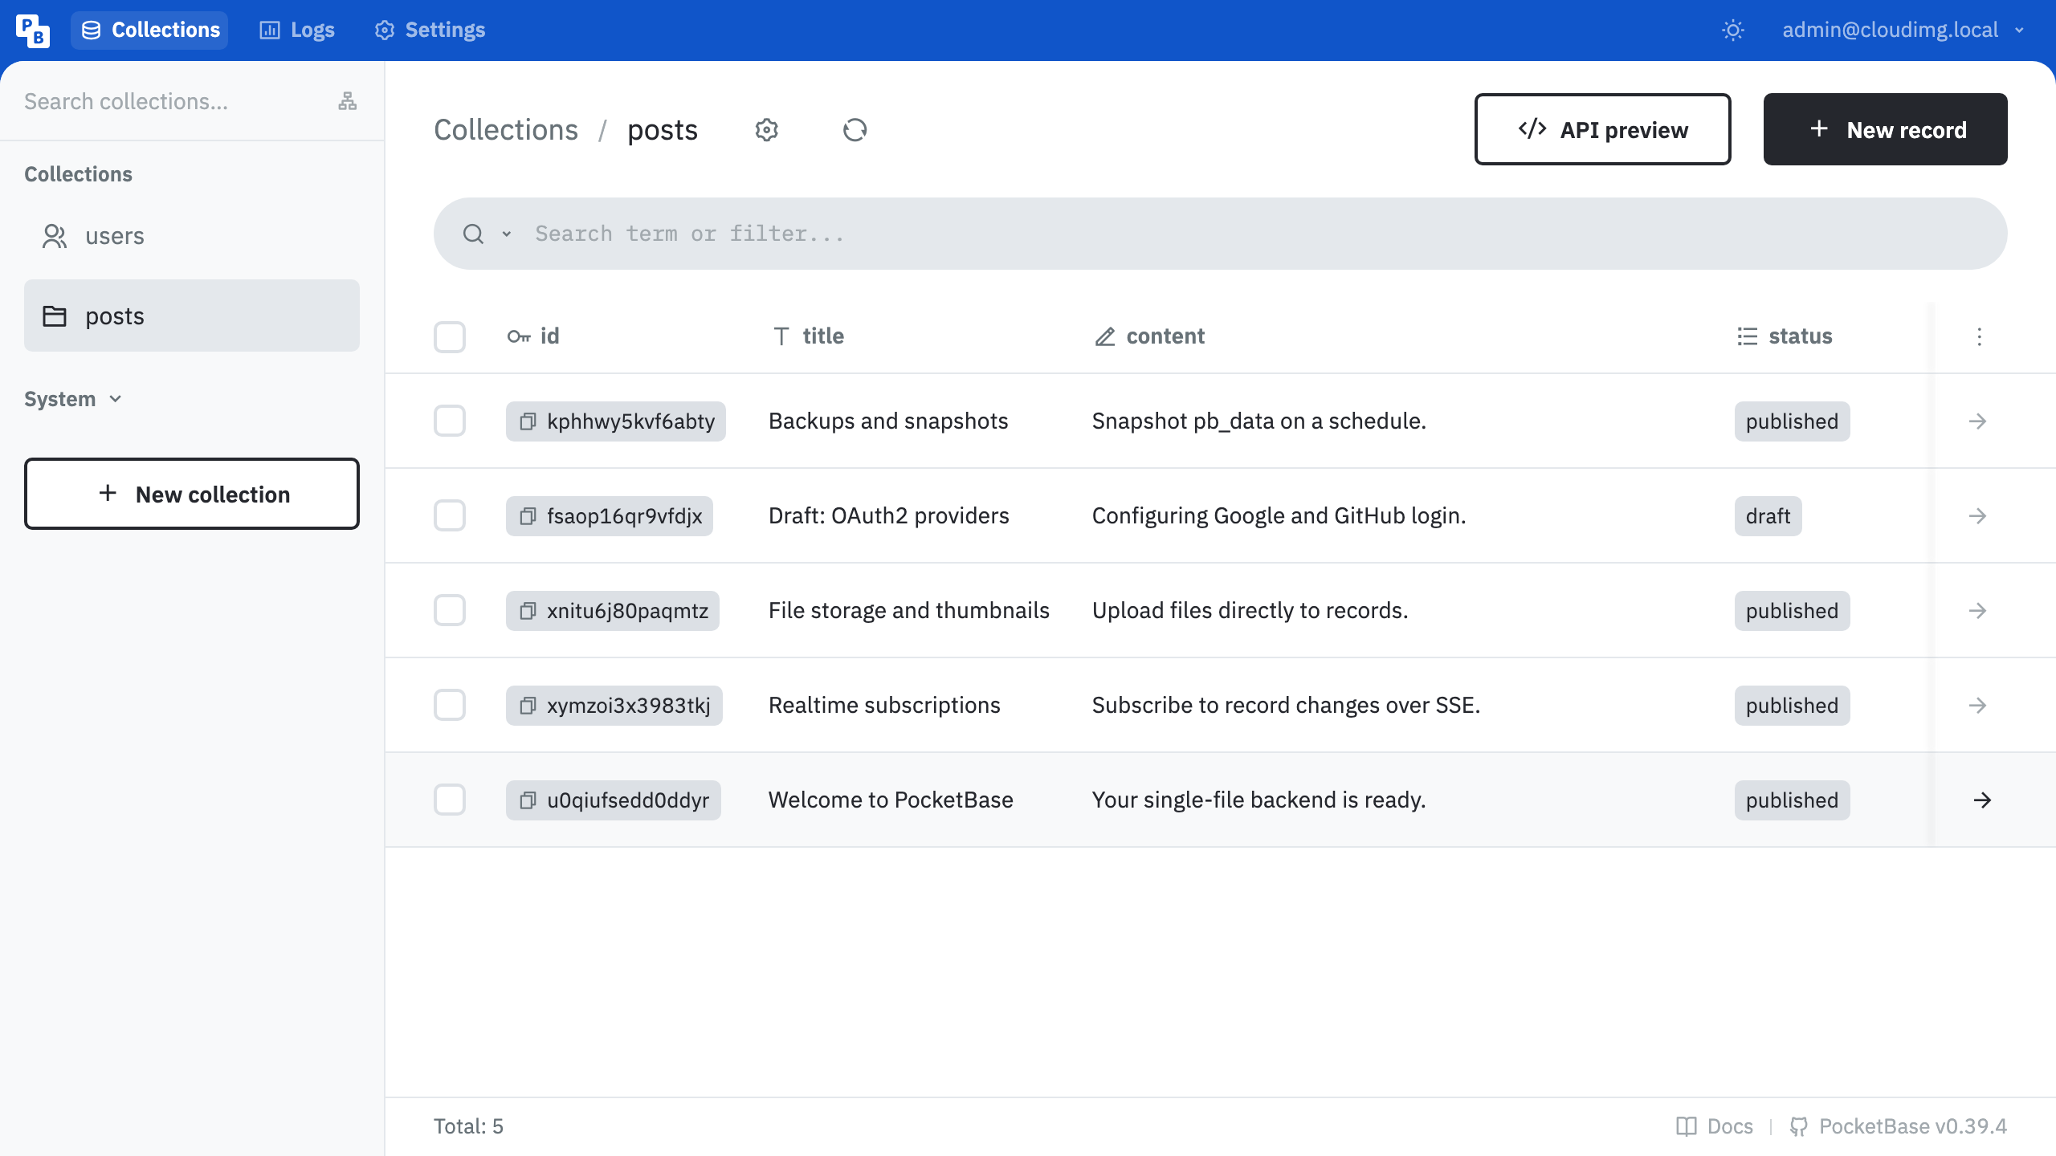
Task: Open the Docs link in footer
Action: (1715, 1126)
